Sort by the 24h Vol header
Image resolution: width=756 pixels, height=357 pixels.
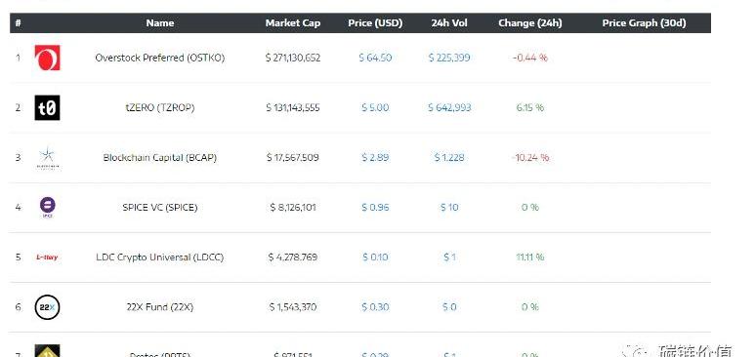click(x=449, y=23)
